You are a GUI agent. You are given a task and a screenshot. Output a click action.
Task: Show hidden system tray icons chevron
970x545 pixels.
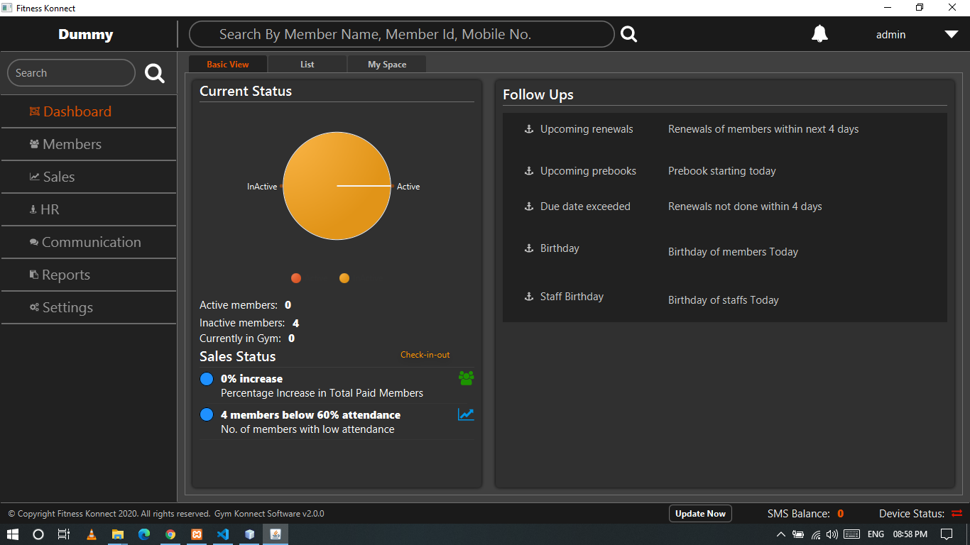[x=781, y=534]
